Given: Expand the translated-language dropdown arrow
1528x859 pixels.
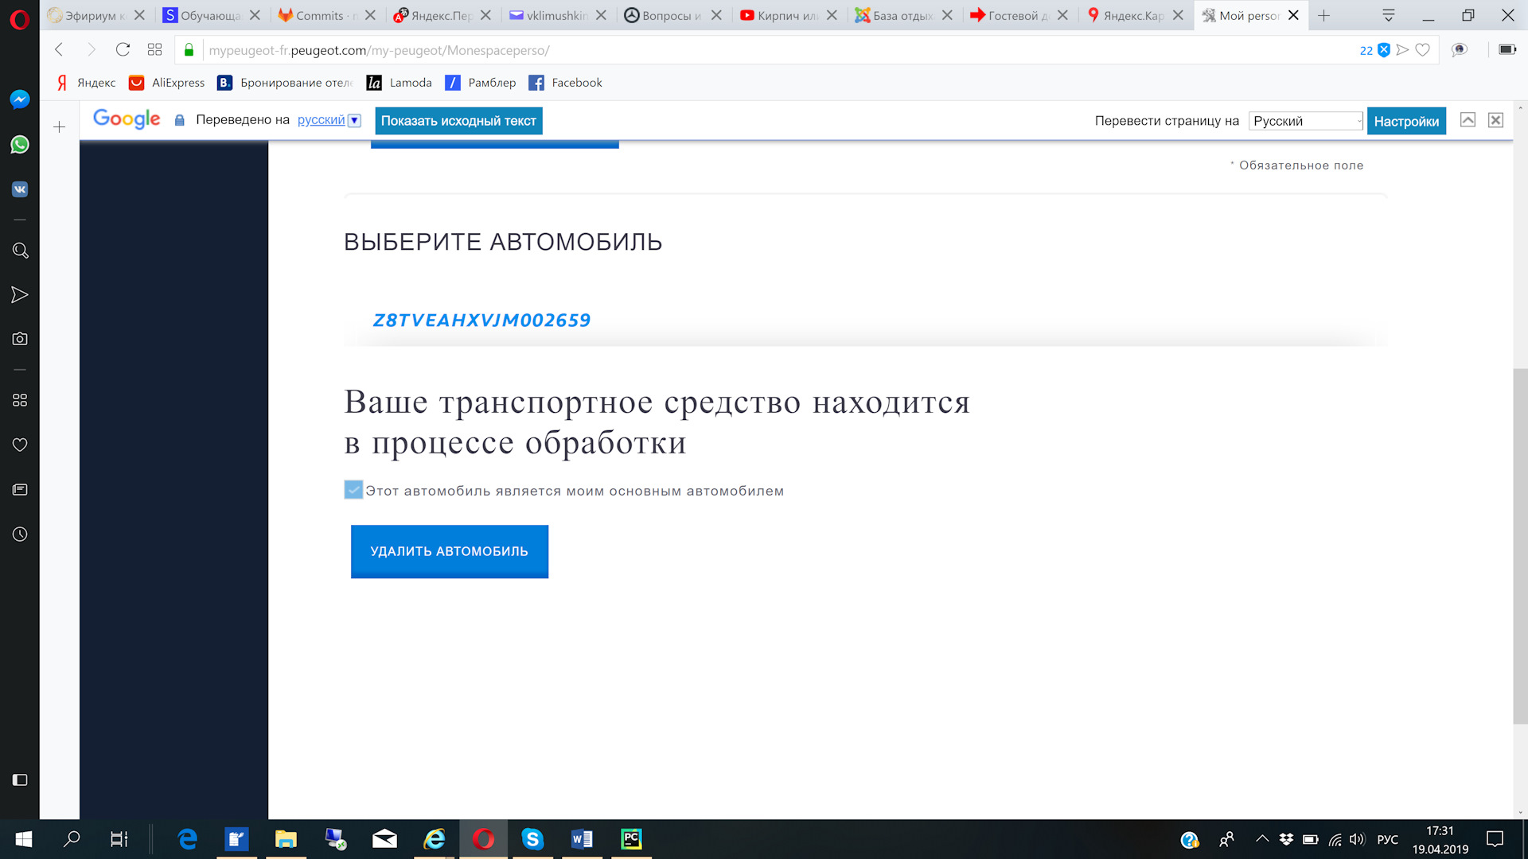Looking at the screenshot, I should (x=355, y=121).
